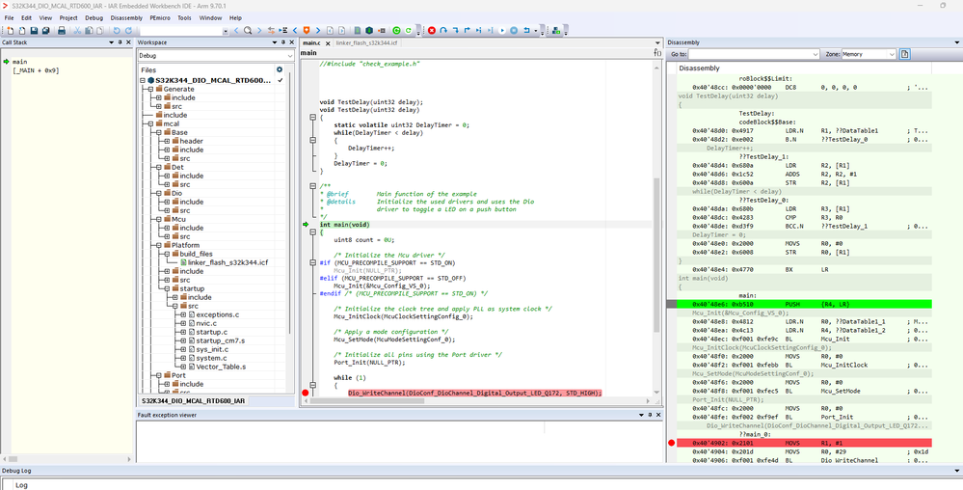The height and width of the screenshot is (490, 963).
Task: Click the Step Over debug icon
Action: point(443,31)
